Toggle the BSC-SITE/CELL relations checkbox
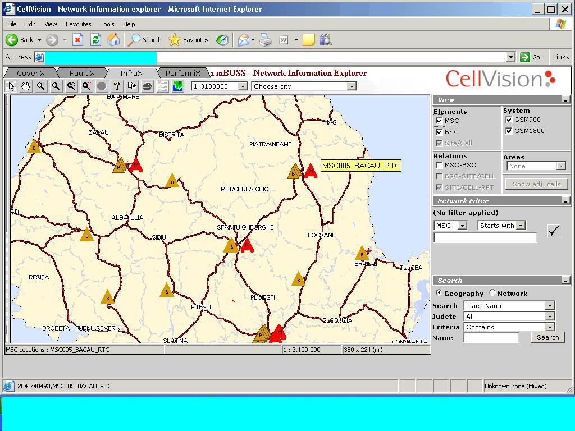The width and height of the screenshot is (575, 431). point(439,176)
